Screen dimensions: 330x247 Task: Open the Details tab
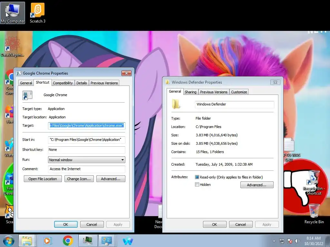[82, 83]
